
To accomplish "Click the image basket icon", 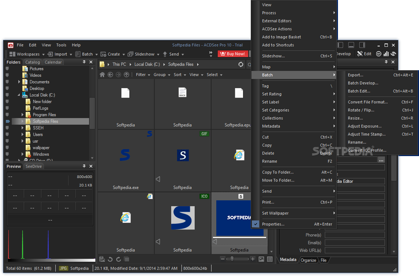I will [102, 259].
